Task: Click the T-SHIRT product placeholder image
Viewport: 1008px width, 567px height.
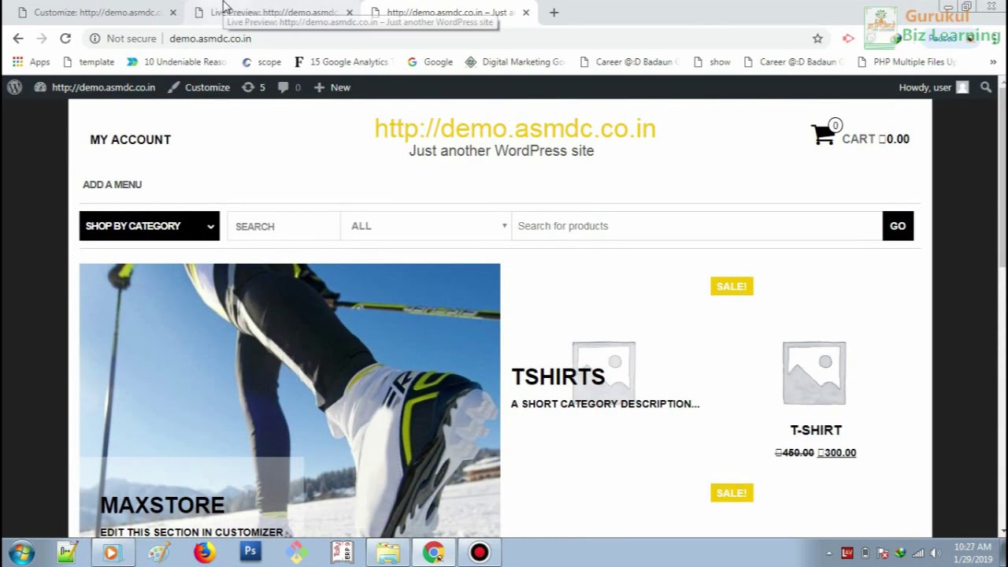Action: coord(814,372)
